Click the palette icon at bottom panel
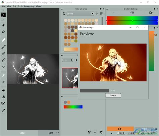The image size is (159, 136). tap(89, 132)
